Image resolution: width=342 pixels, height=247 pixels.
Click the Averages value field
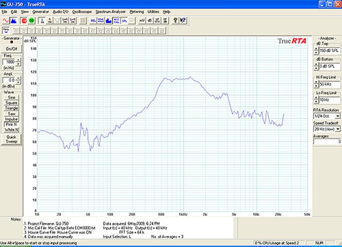click(x=327, y=142)
